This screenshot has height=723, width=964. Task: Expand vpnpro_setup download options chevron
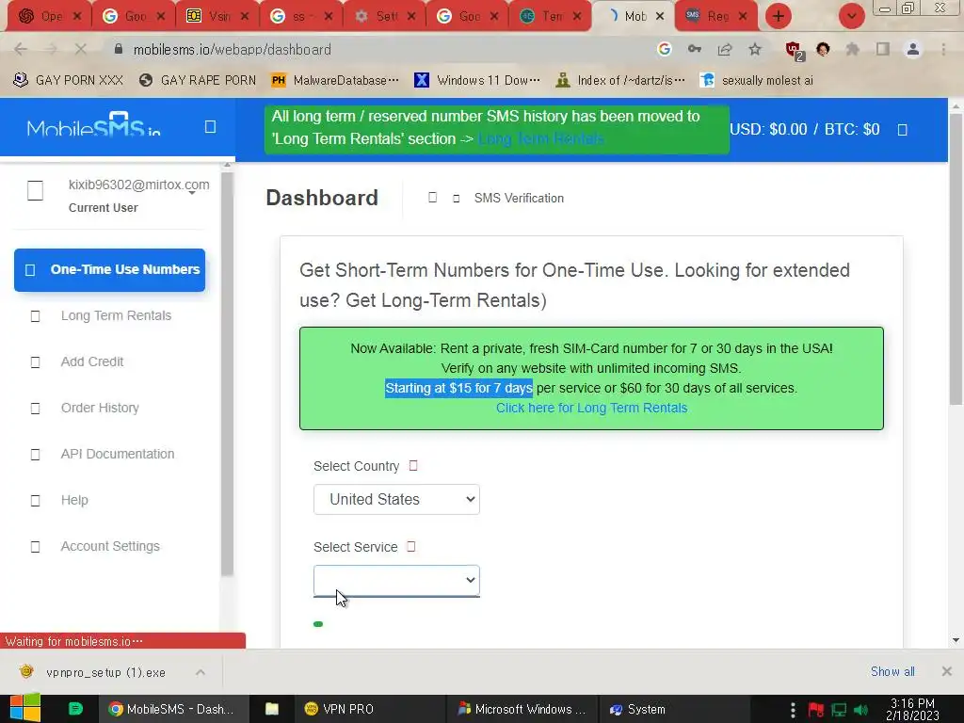coord(201,672)
